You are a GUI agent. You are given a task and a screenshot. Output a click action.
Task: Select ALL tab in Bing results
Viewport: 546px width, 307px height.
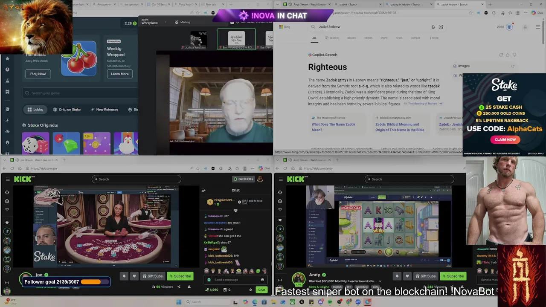(314, 38)
